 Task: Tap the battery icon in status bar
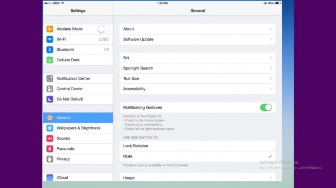(x=278, y=3)
